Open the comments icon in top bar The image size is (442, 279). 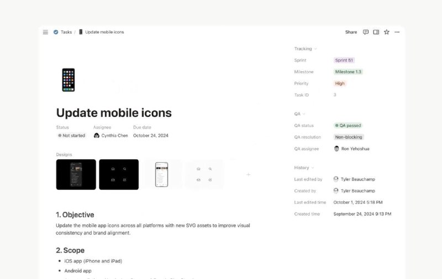pyautogui.click(x=366, y=32)
